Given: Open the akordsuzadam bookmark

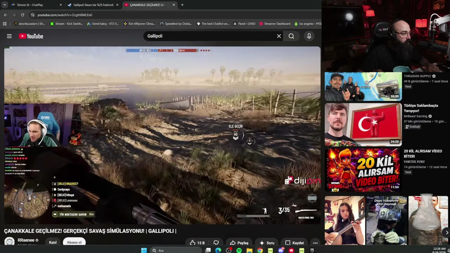Looking at the screenshot, I should 30,24.
